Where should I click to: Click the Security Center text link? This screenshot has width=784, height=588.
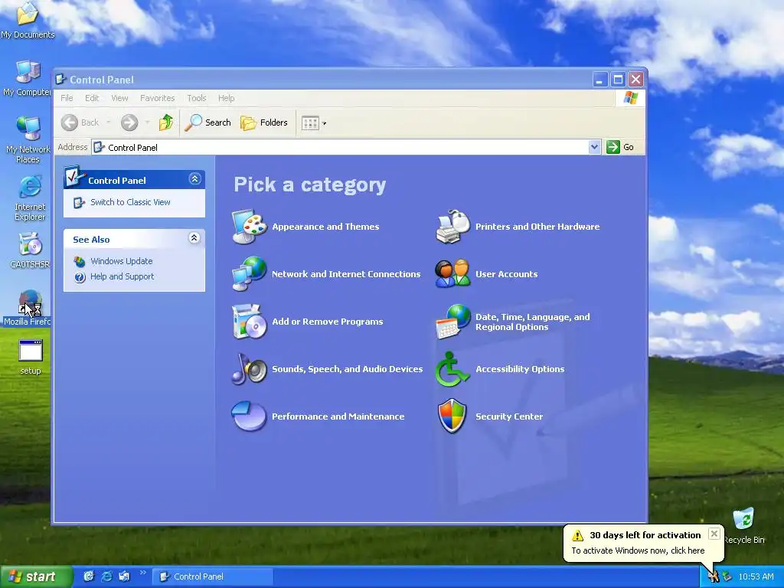509,416
